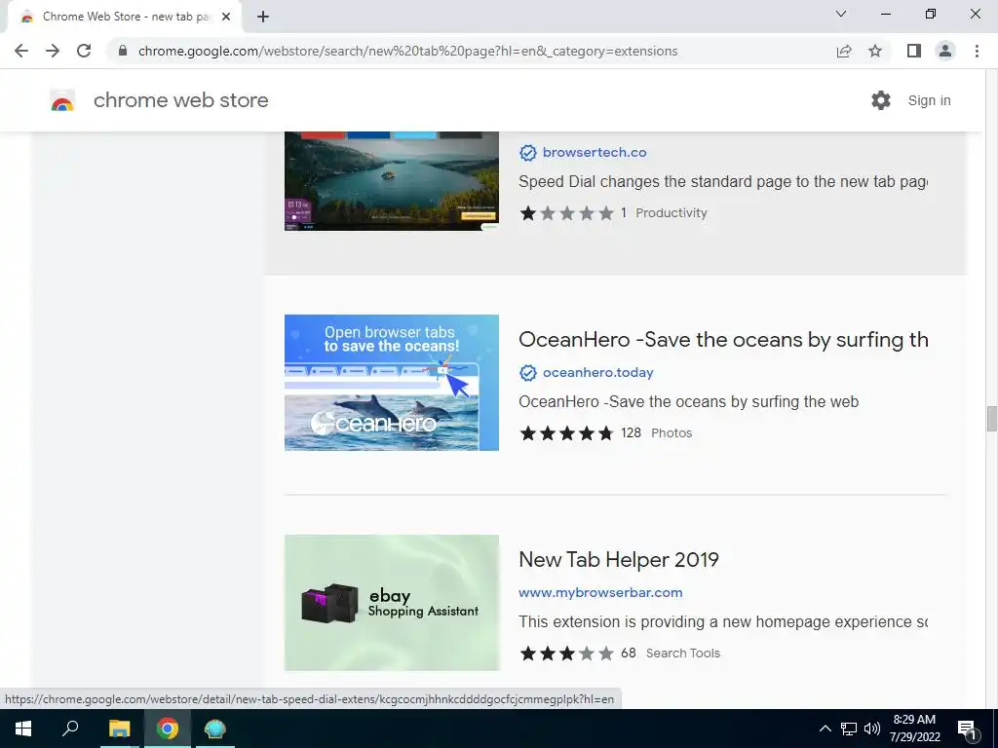Open the browsertech.co publisher link

pyautogui.click(x=595, y=153)
